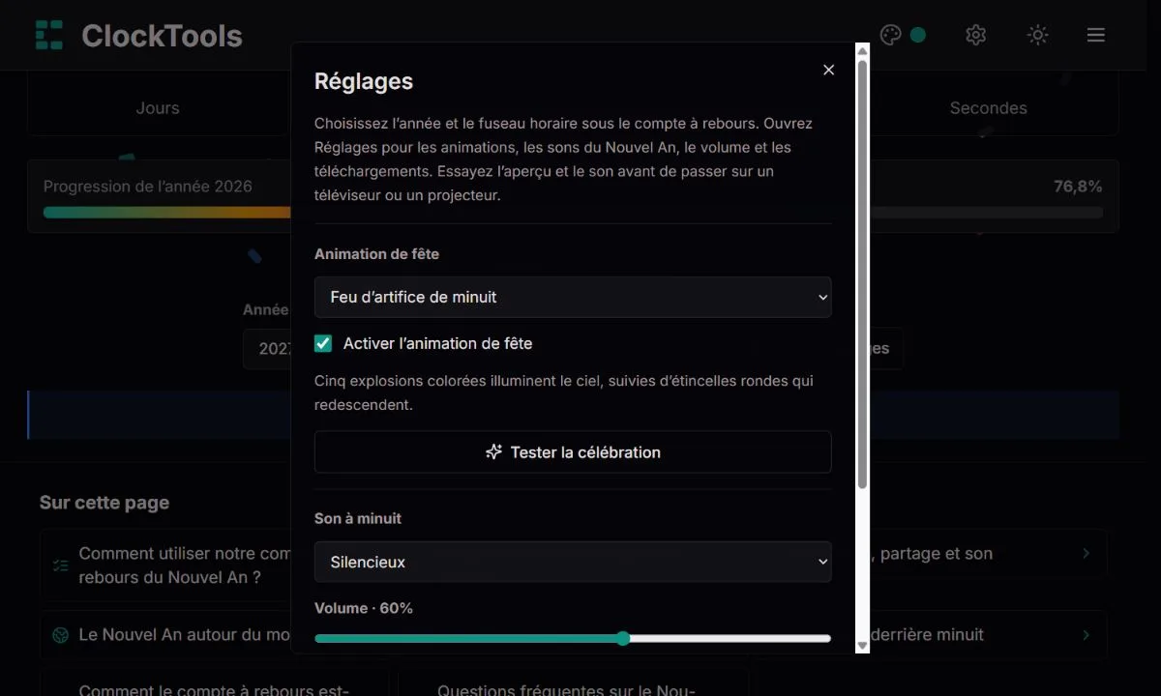The width and height of the screenshot is (1161, 696).
Task: Click the volume slider track
Action: pyautogui.click(x=573, y=638)
